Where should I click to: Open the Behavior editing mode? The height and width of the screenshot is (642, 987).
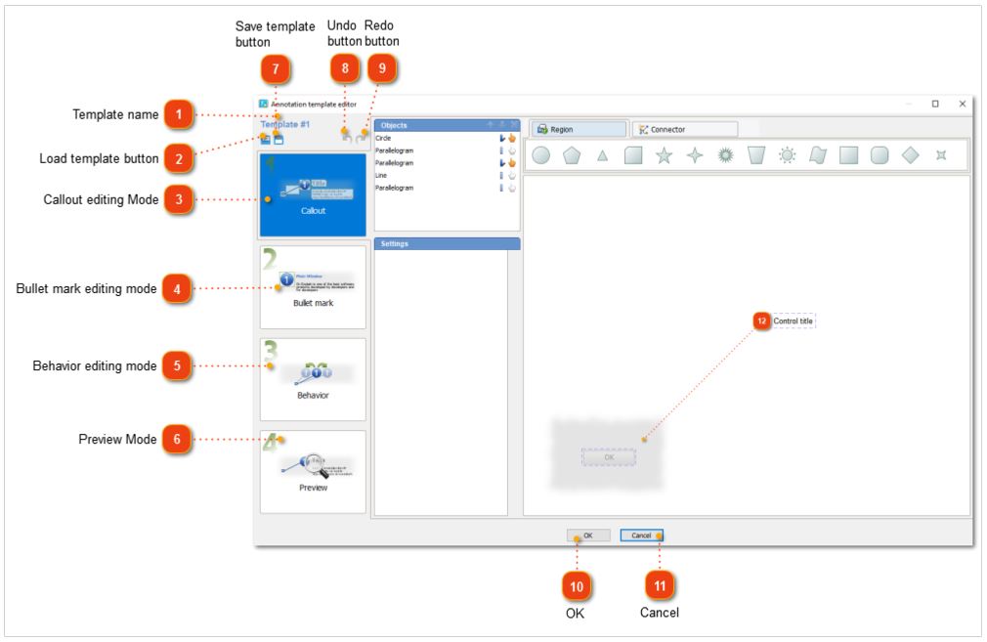pos(313,379)
